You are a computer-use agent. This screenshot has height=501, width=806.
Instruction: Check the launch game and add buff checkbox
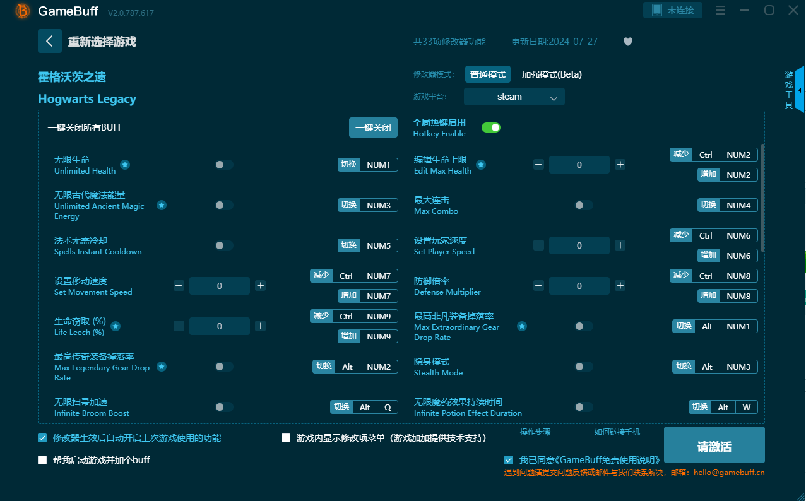point(42,460)
